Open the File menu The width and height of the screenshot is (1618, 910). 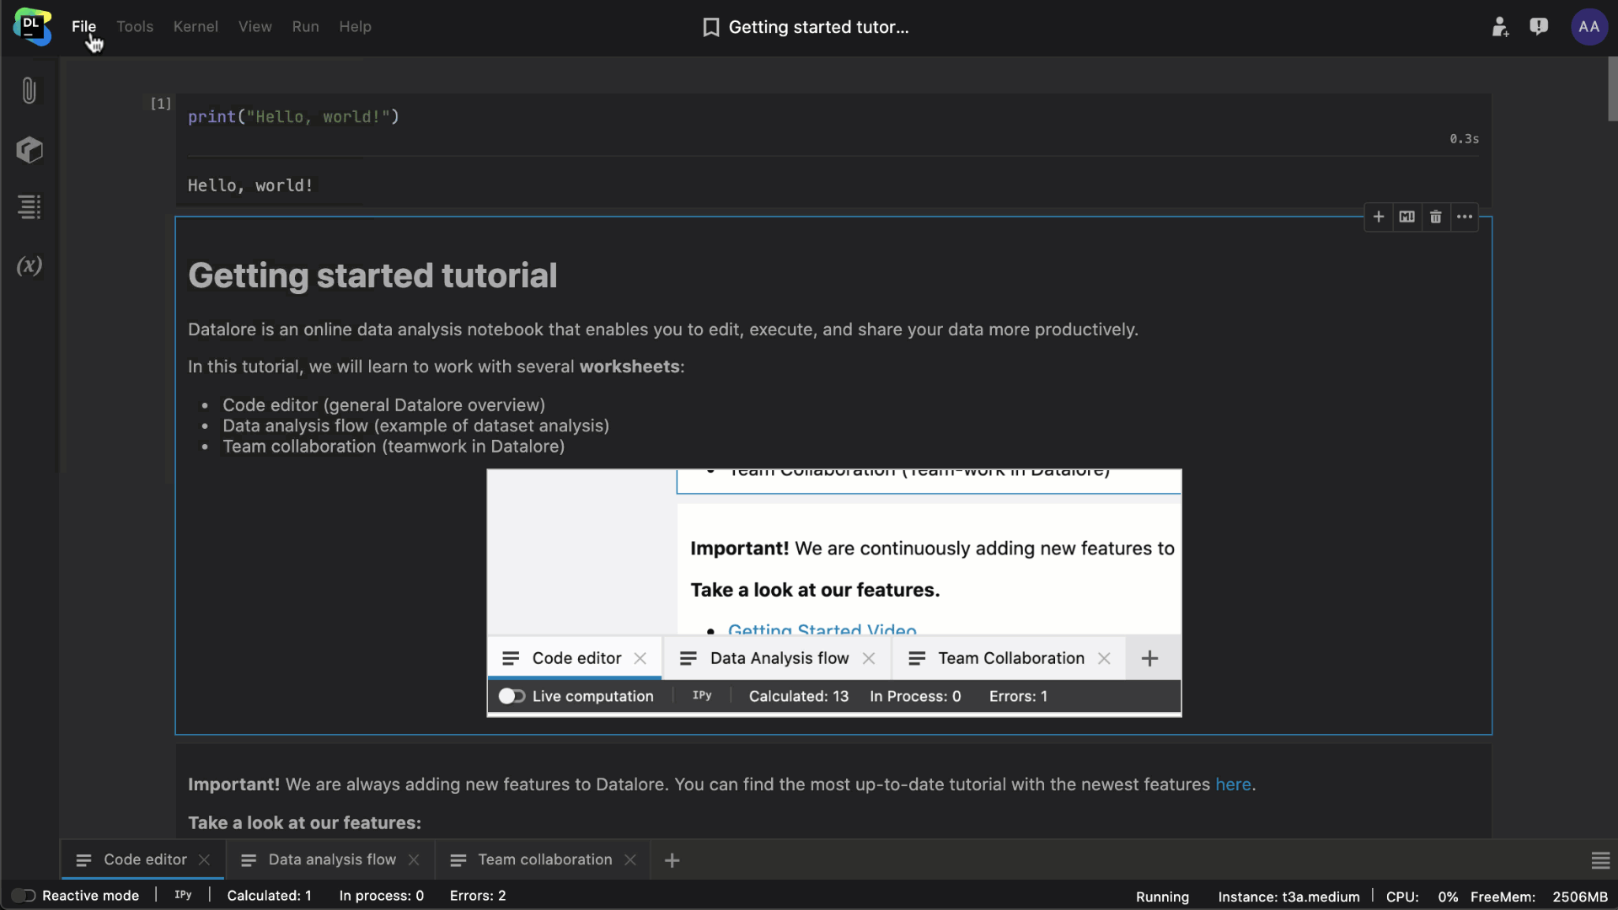83,25
